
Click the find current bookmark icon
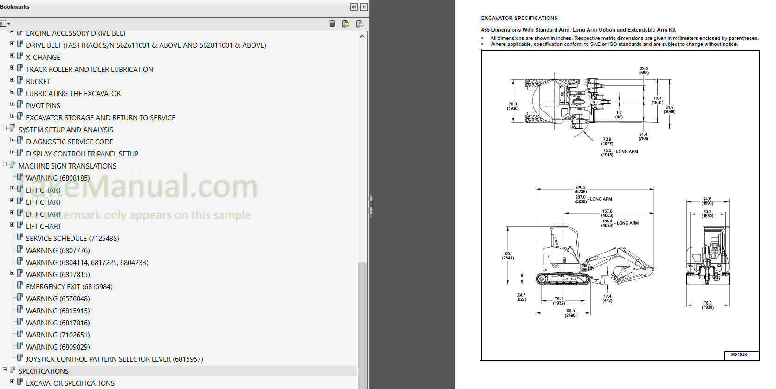360,24
